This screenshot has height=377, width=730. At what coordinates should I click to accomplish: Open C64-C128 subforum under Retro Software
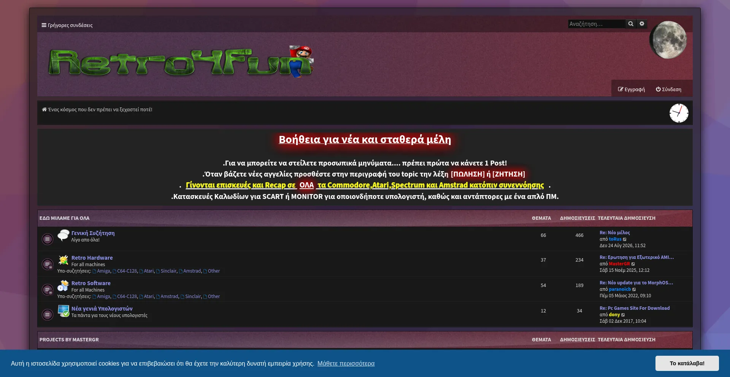pos(125,297)
